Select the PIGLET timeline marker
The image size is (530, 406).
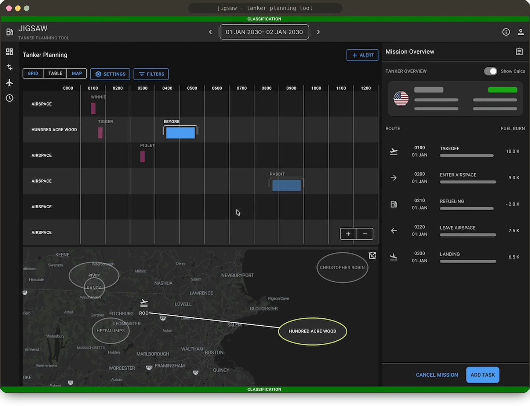142,157
